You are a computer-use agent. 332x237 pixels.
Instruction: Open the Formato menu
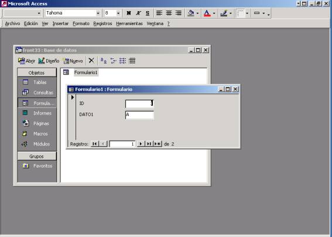81,23
